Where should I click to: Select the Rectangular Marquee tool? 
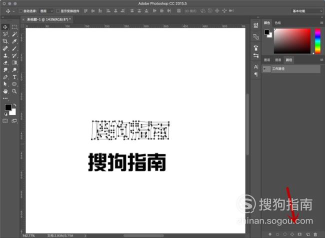[14, 27]
